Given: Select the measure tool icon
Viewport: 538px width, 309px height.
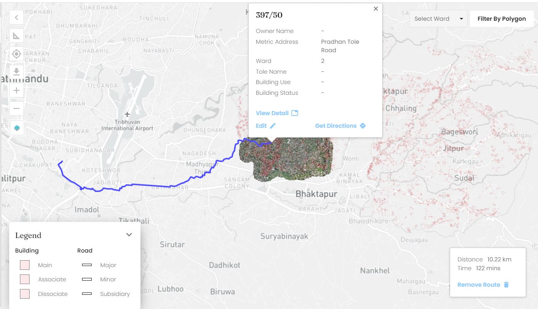Looking at the screenshot, I should click(17, 36).
